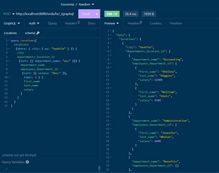
Task: Click "Accounting" in the response preview
Action: [172, 59]
